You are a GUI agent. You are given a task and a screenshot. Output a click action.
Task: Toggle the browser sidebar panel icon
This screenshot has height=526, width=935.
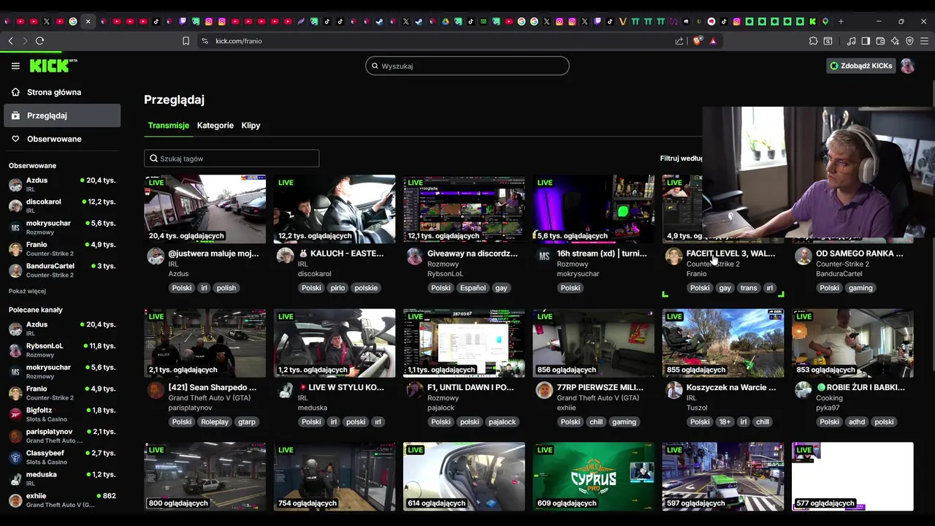click(866, 41)
